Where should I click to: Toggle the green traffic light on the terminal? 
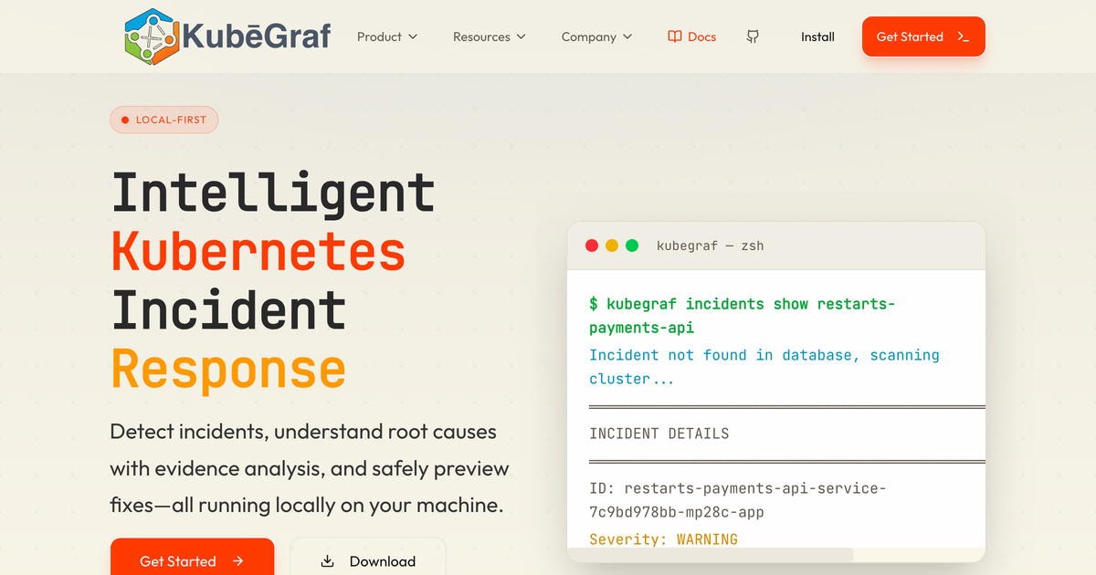pyautogui.click(x=632, y=245)
